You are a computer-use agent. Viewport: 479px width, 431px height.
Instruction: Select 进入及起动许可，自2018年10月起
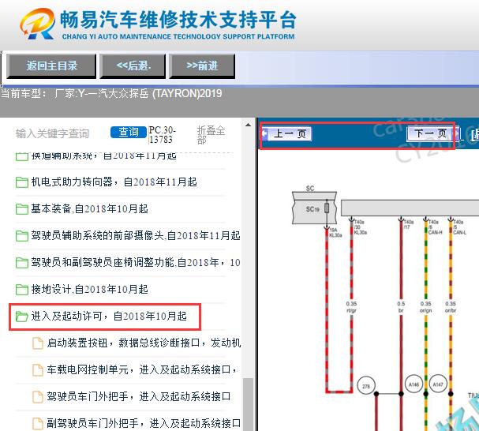(x=109, y=316)
